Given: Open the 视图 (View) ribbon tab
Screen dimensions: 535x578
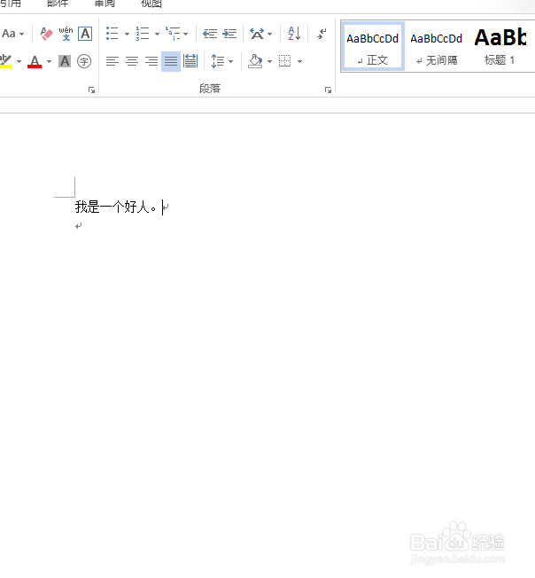Looking at the screenshot, I should pyautogui.click(x=151, y=4).
